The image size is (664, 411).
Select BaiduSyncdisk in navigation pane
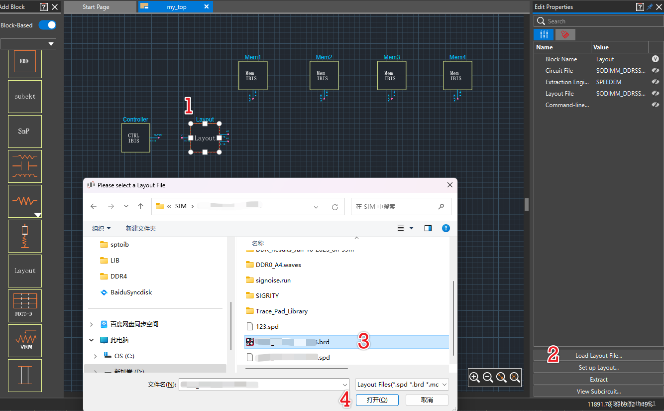tap(126, 292)
